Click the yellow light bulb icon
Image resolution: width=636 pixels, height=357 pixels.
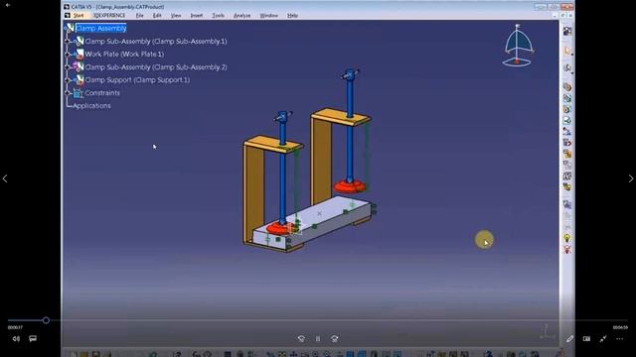pyautogui.click(x=567, y=238)
